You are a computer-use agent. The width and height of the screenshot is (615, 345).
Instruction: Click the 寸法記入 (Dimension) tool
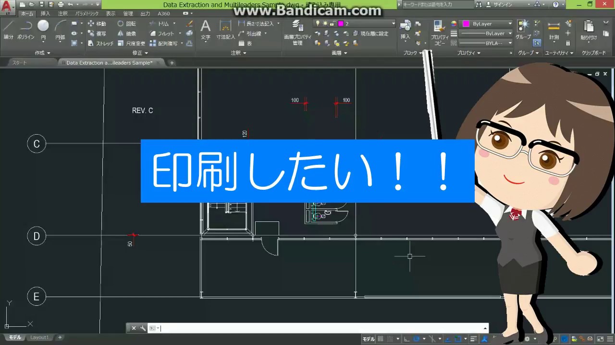225,29
